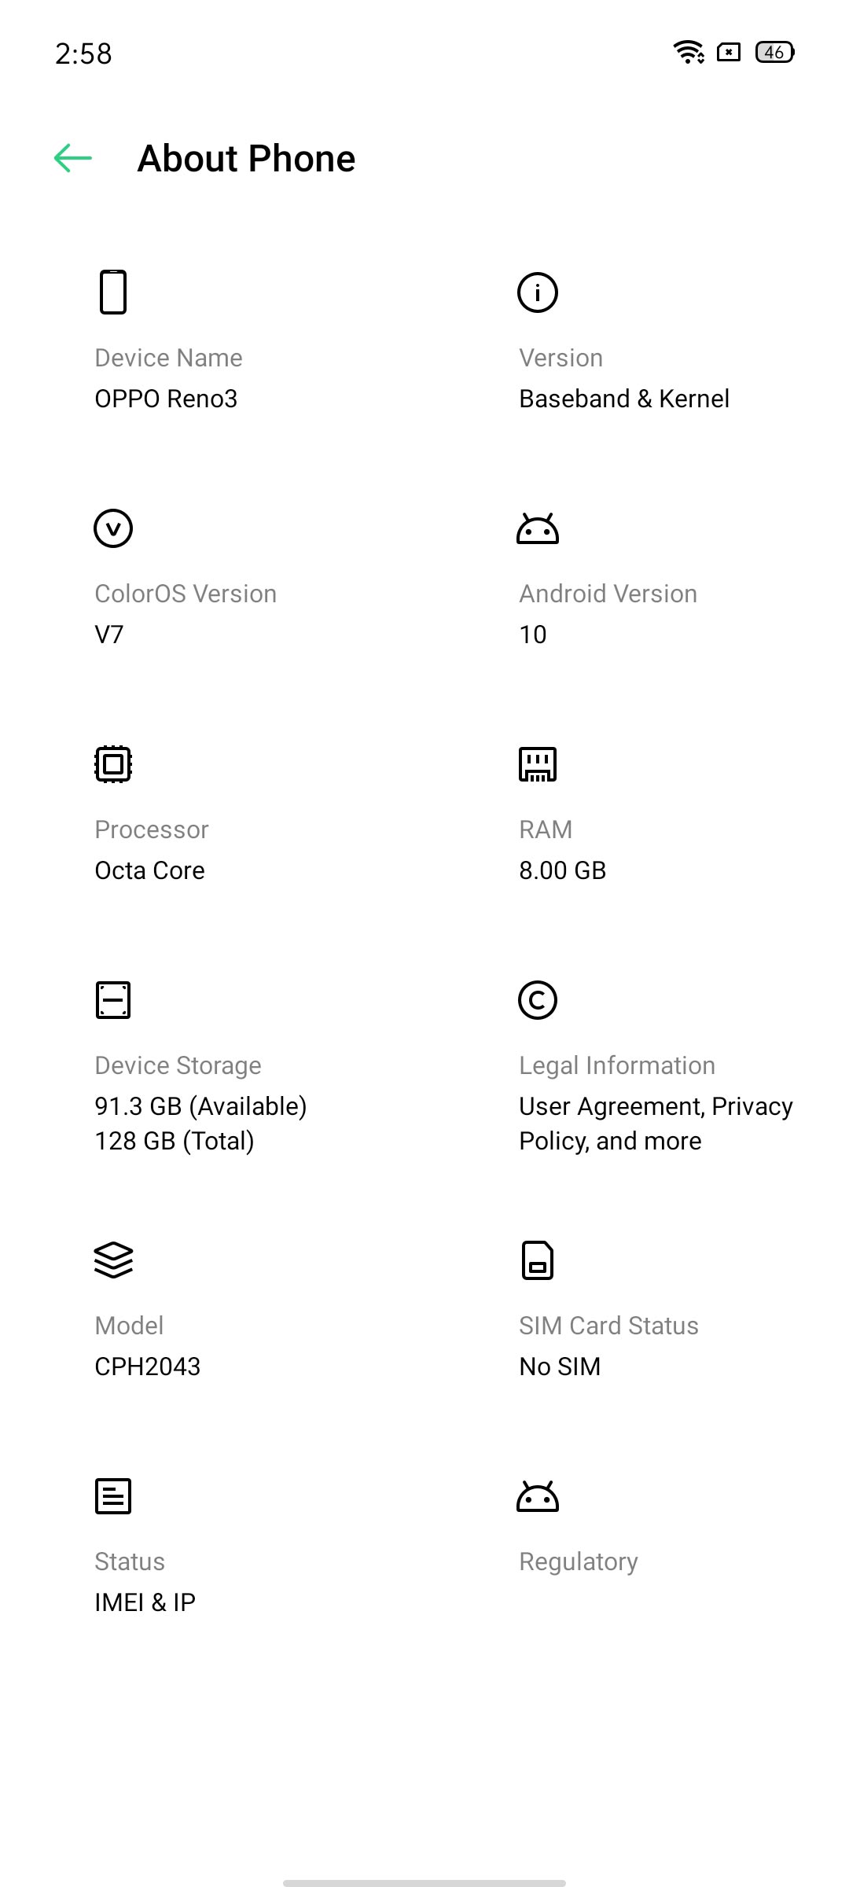Tap the info icon above Version
Viewport: 849px width, 1887px height.
538,292
